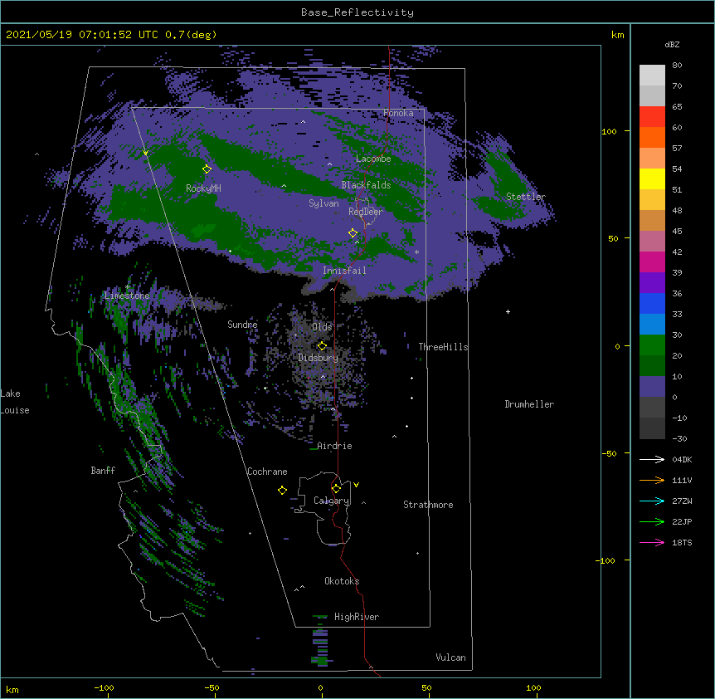Click the HighRiver town label
Viewport: 715px width, 699px height.
357,617
